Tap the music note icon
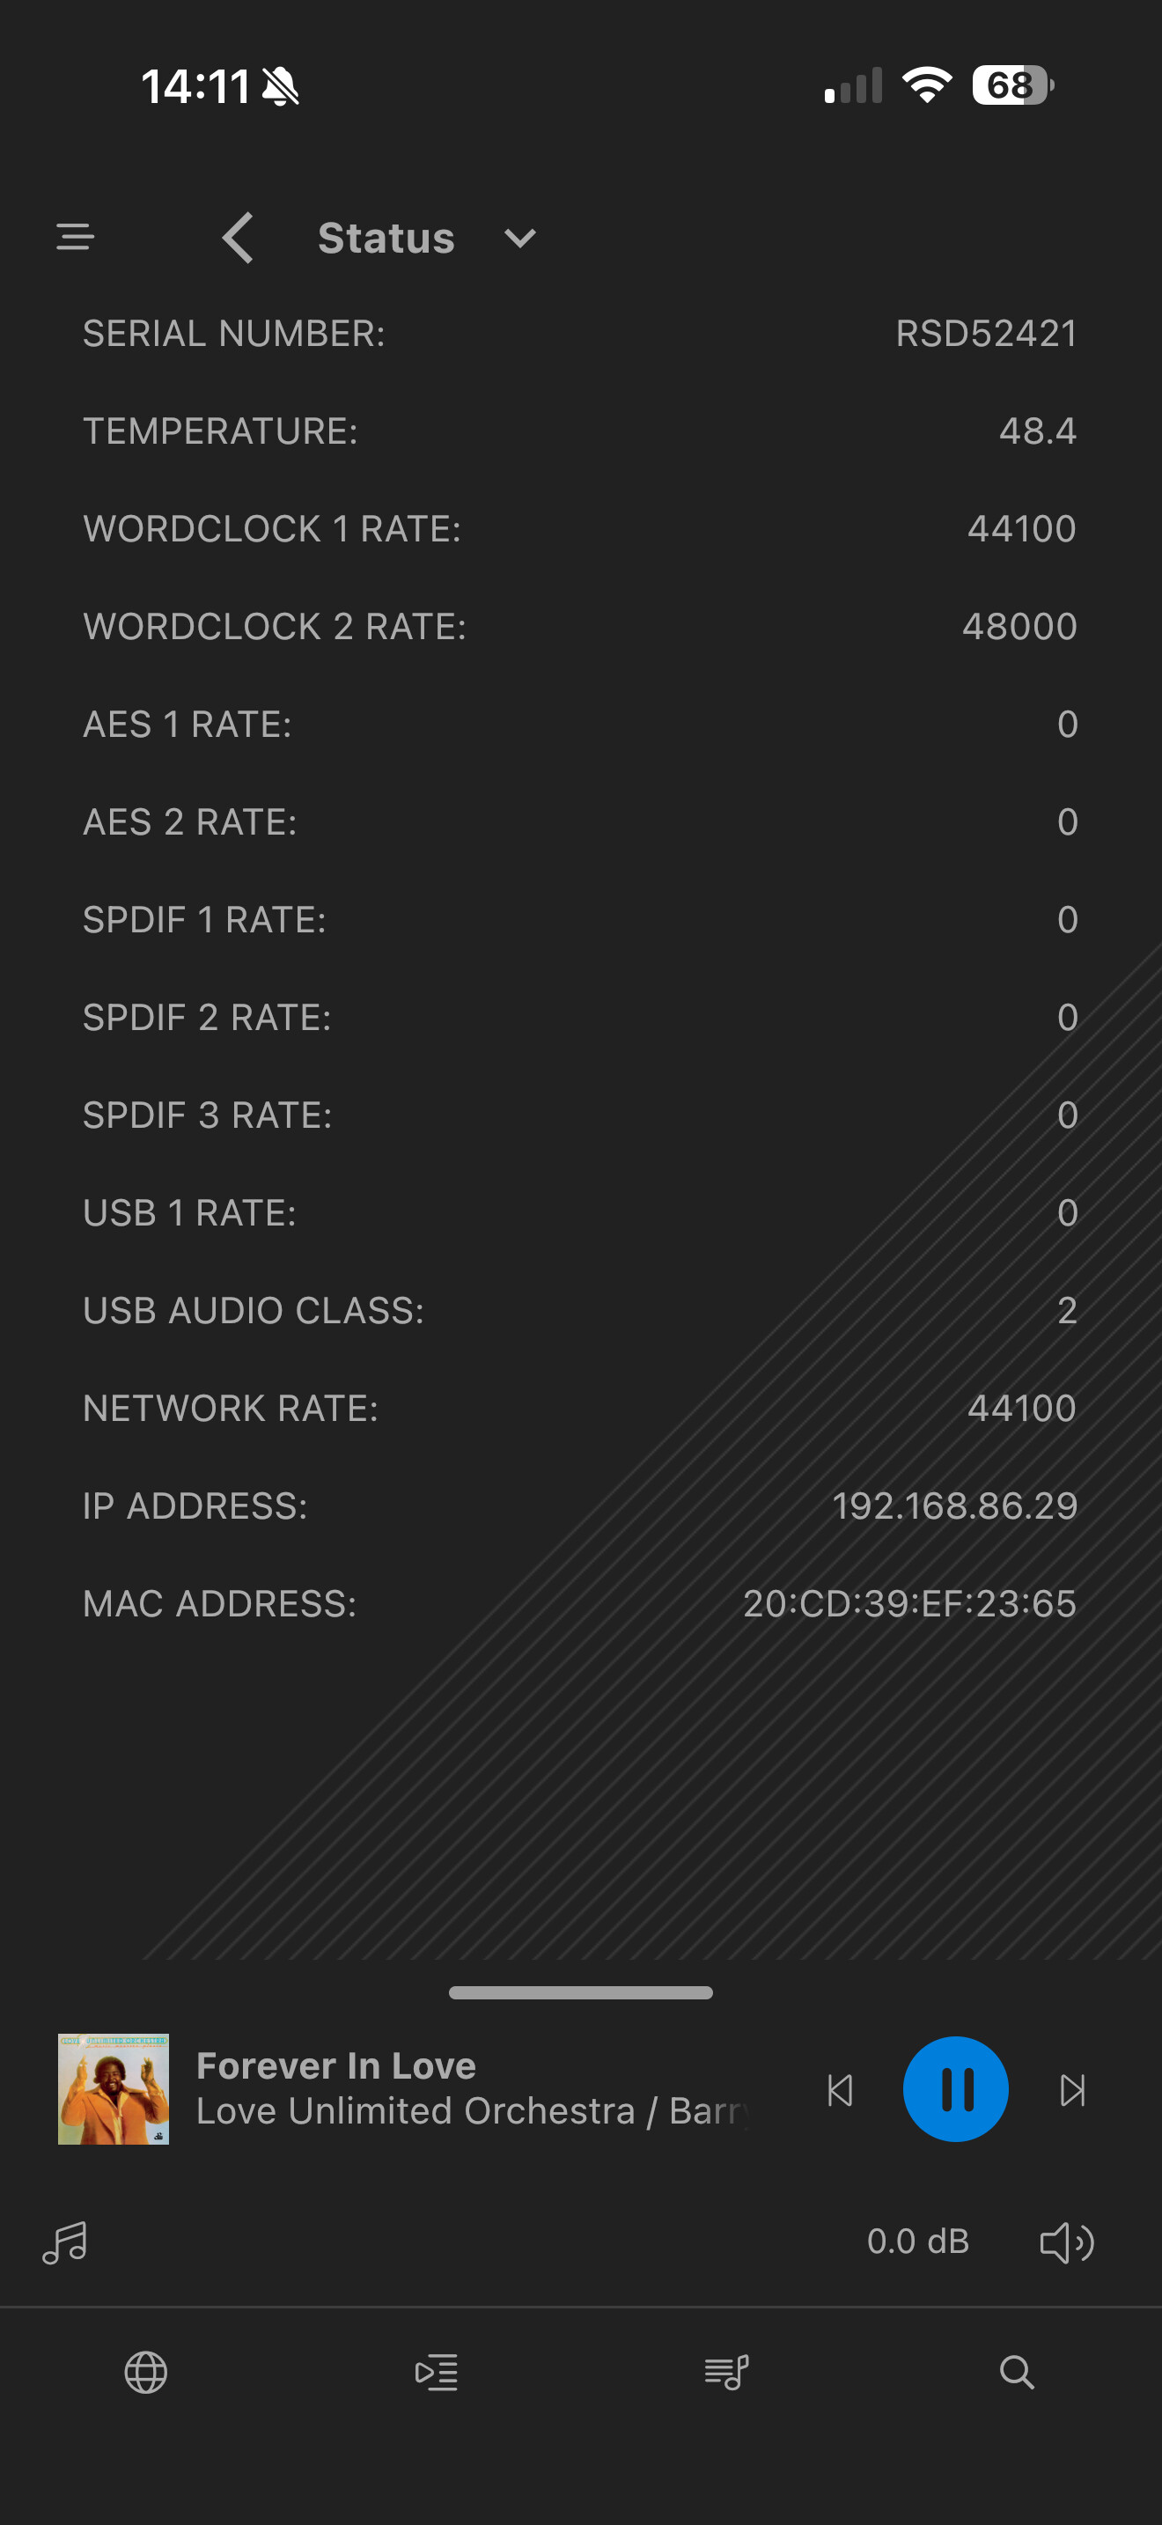The height and width of the screenshot is (2525, 1162). (66, 2242)
